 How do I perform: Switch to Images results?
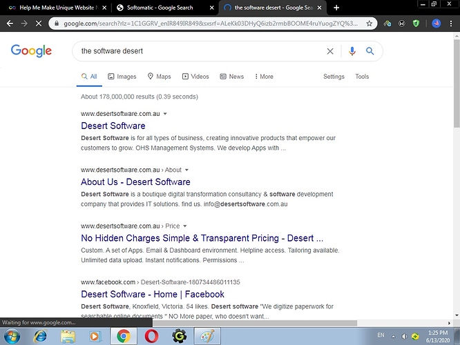(x=122, y=77)
